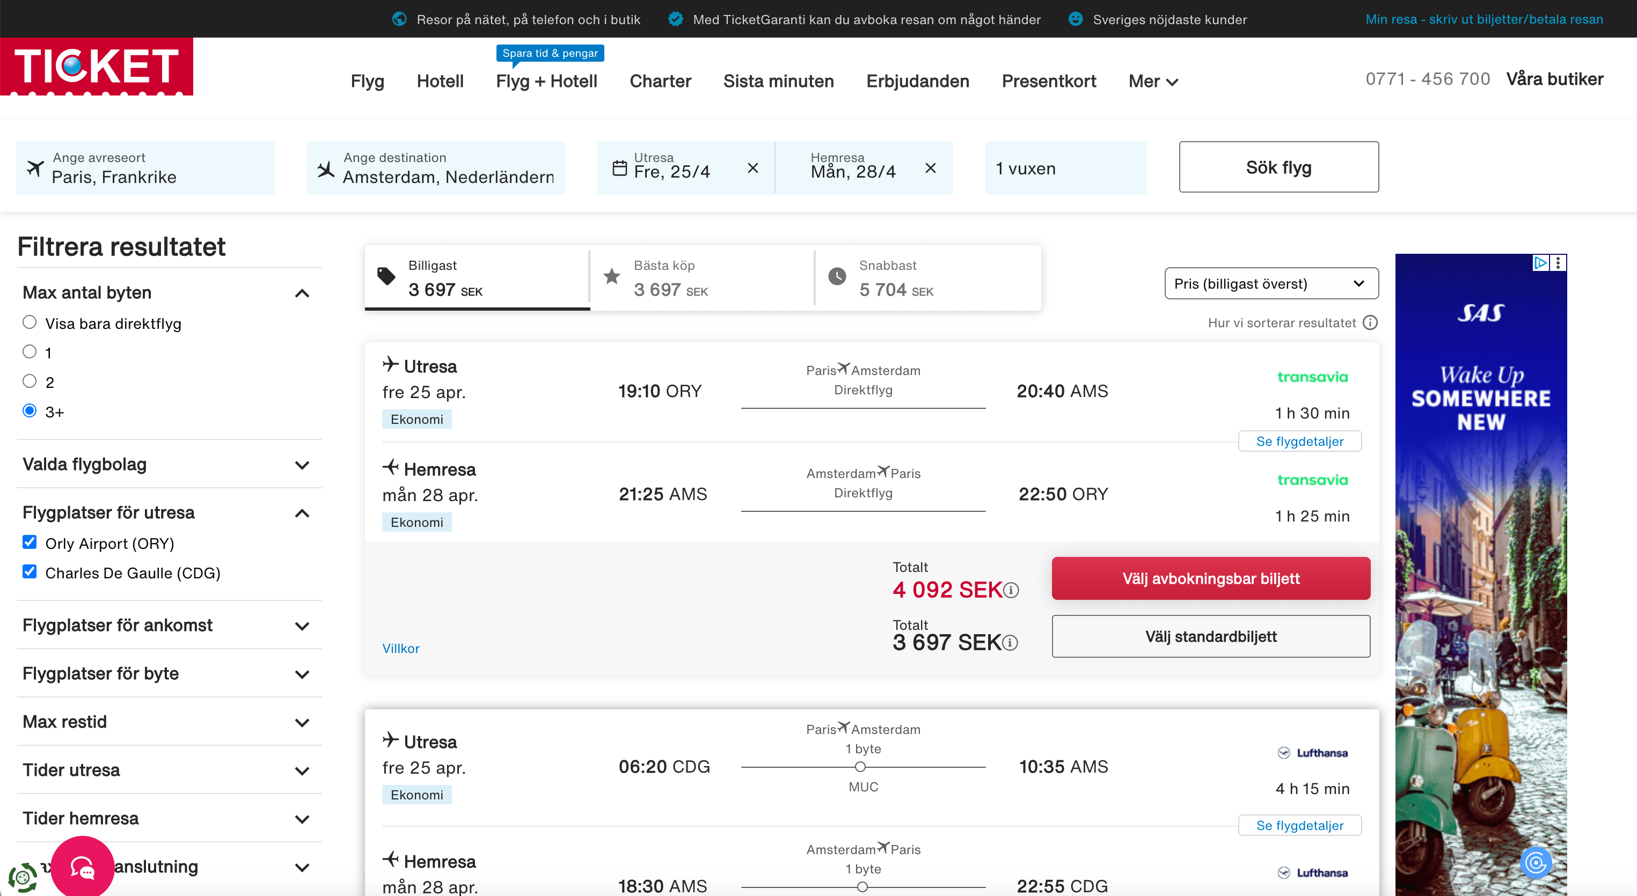Image resolution: width=1637 pixels, height=896 pixels.
Task: Click info icon beside sorting explanation
Action: (x=1370, y=323)
